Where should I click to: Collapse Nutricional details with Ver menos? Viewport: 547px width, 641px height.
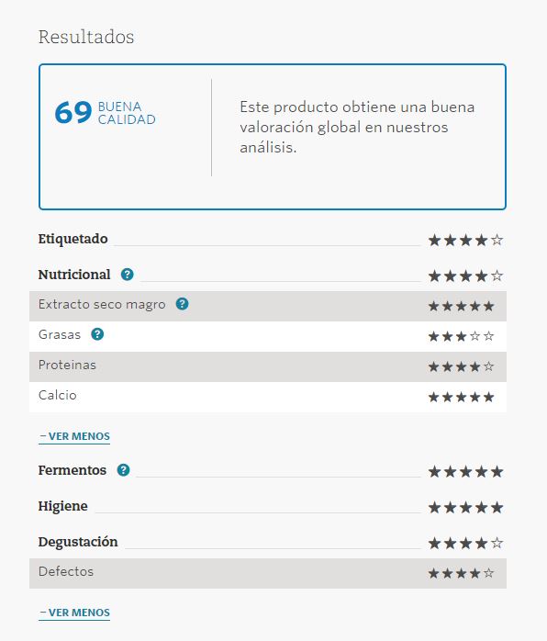(74, 436)
